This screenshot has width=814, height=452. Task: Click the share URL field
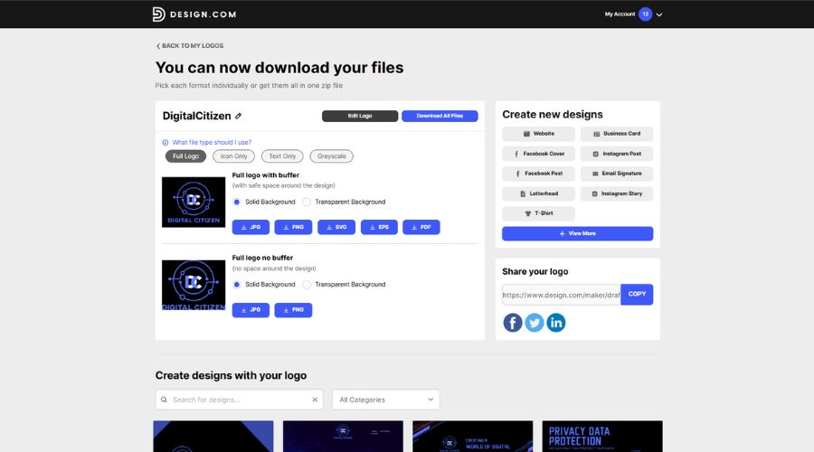coord(561,295)
